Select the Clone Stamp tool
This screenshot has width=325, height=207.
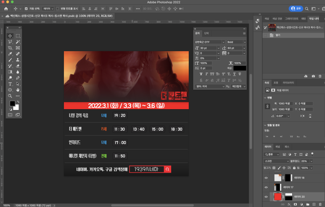(18, 60)
